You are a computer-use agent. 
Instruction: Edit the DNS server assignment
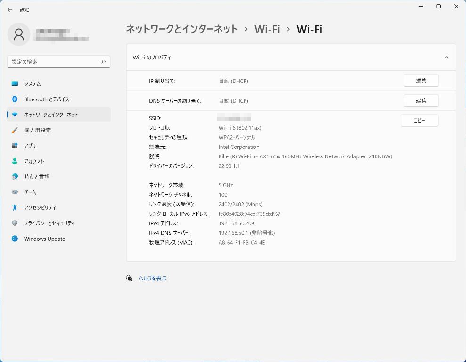pyautogui.click(x=421, y=100)
